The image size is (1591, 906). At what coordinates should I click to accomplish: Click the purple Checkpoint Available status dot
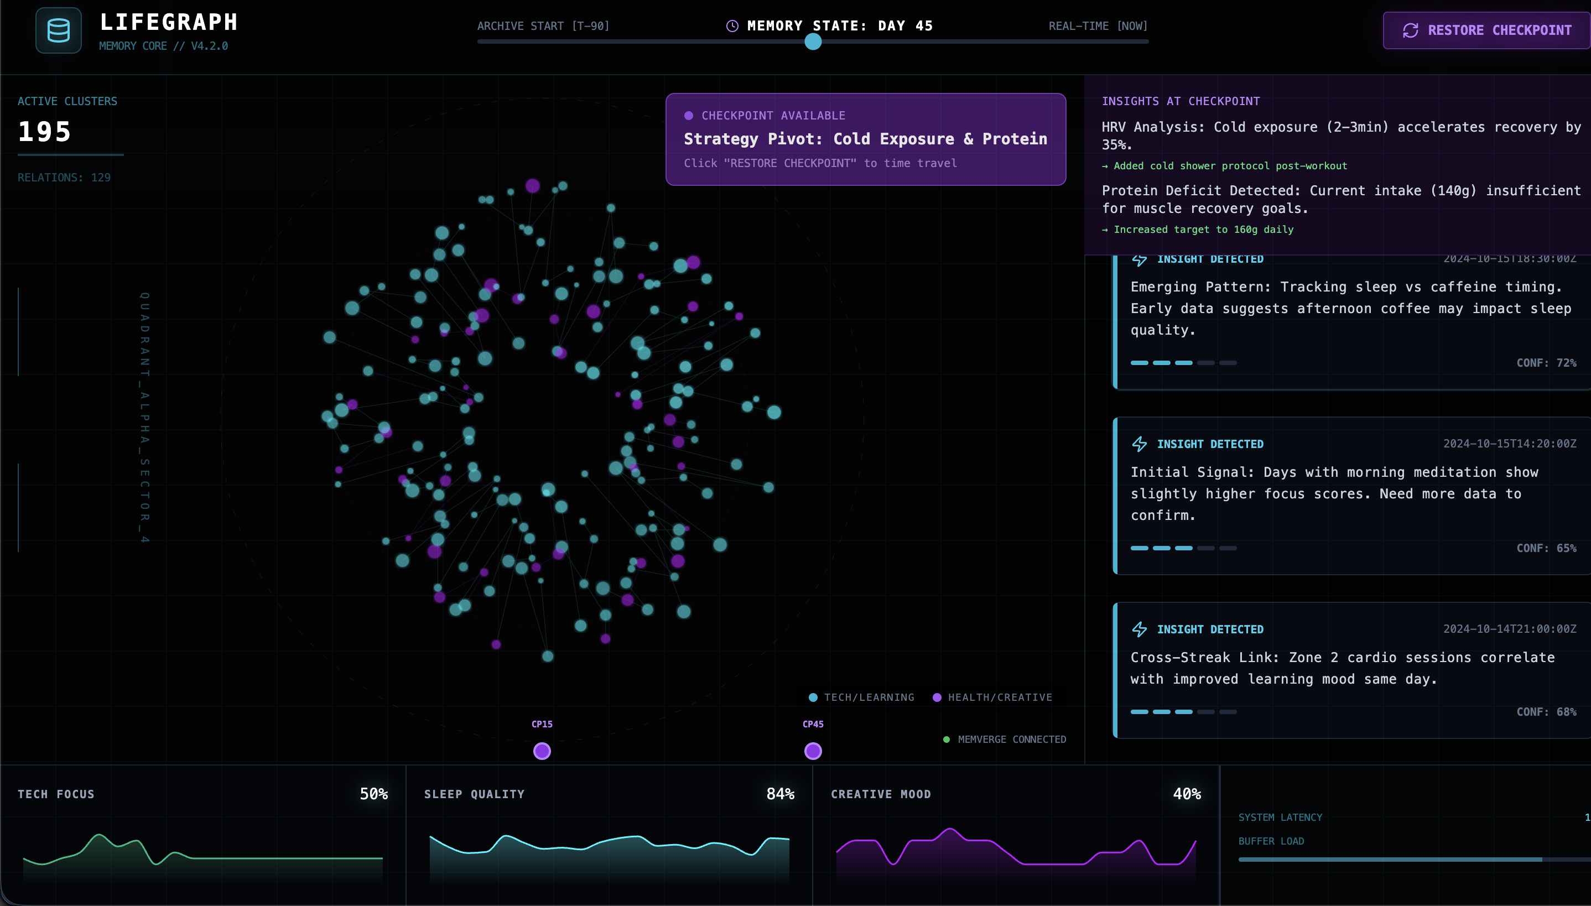[x=689, y=116]
